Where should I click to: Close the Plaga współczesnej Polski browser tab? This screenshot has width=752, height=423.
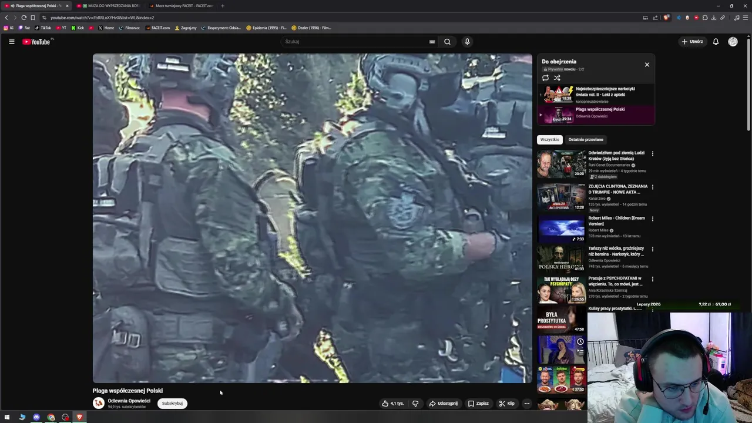[x=67, y=6]
